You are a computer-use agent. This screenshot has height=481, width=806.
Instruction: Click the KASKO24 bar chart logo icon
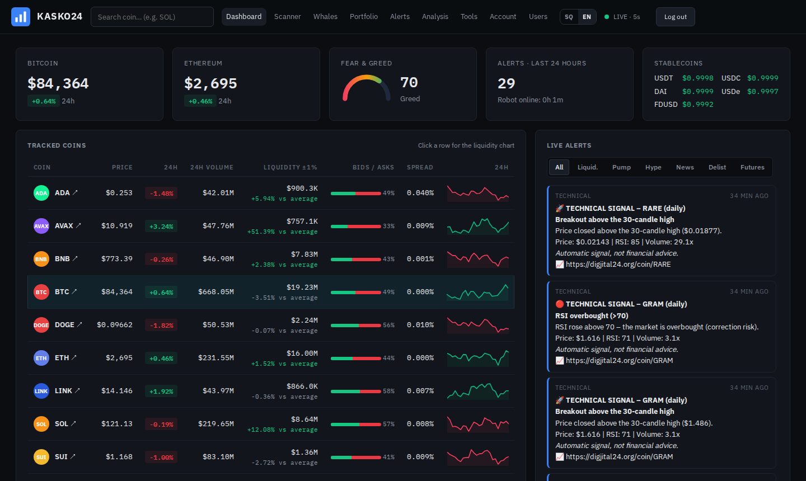[x=21, y=17]
